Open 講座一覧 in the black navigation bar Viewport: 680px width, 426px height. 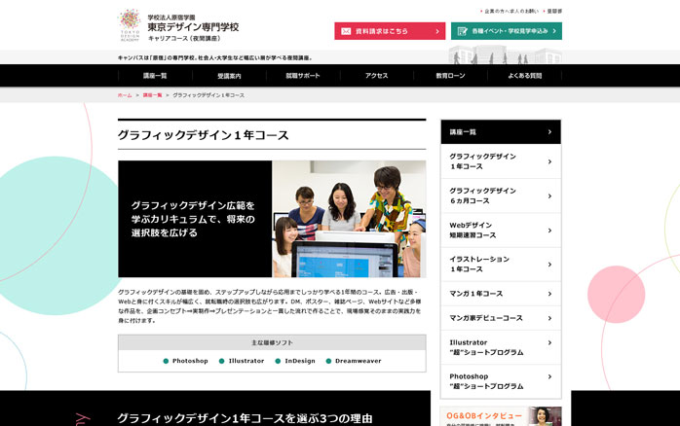(x=155, y=76)
